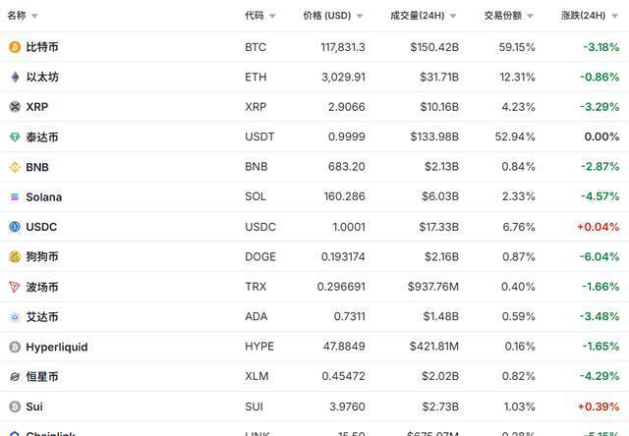Click the Hyperliquid HYPE icon
Image resolution: width=629 pixels, height=436 pixels.
click(x=15, y=347)
